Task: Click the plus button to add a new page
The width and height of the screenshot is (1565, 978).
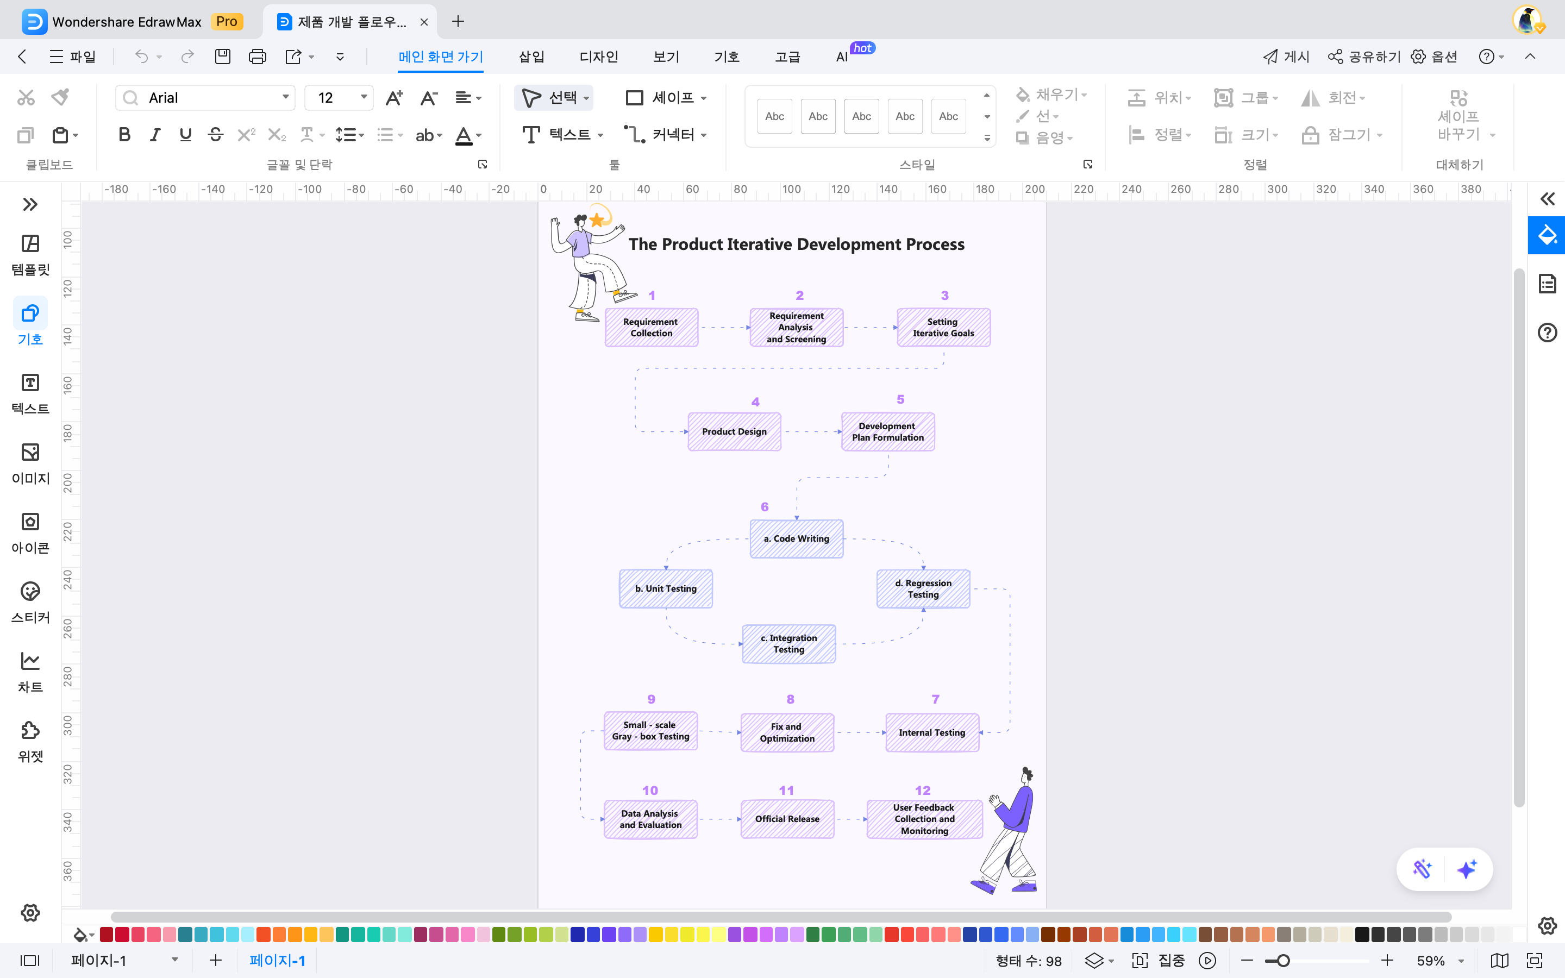Action: point(215,961)
